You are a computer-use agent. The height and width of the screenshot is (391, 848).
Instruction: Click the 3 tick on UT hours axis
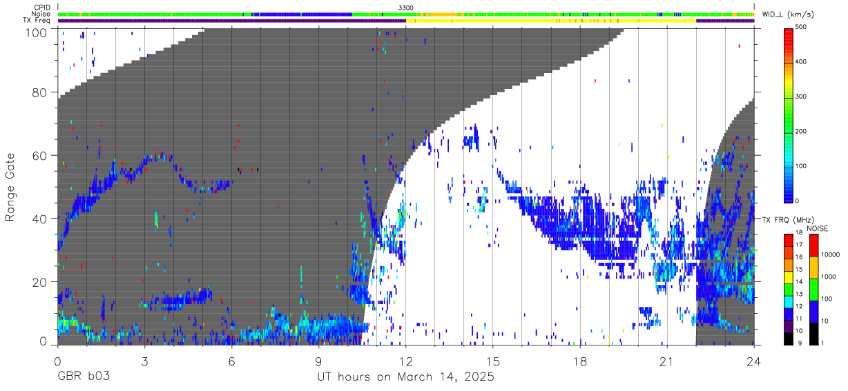coord(144,361)
